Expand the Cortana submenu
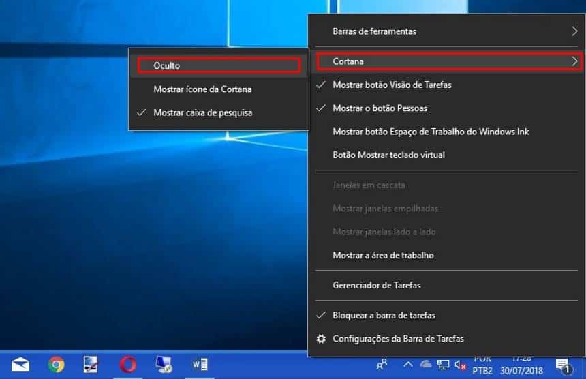 point(446,61)
